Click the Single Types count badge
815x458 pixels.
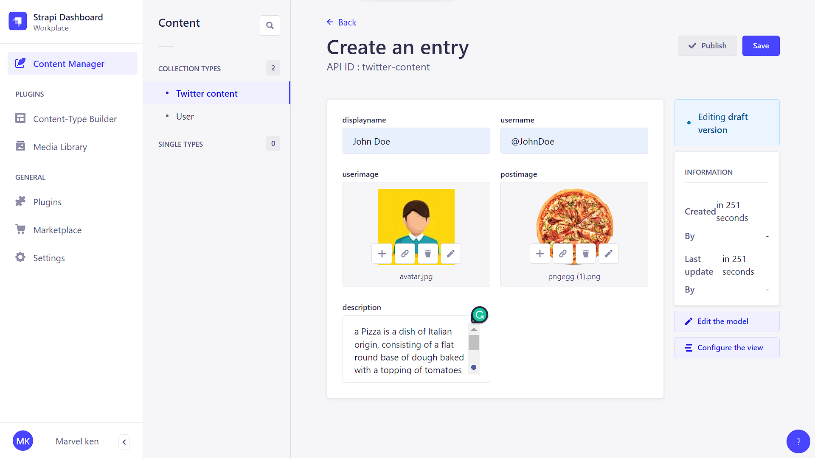pos(273,143)
